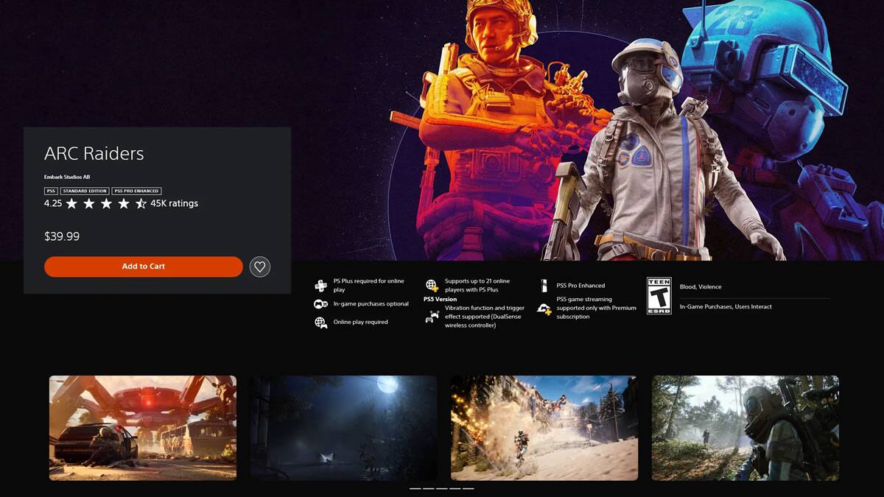
Task: Click the PS Plus required for online play text
Action: (368, 286)
